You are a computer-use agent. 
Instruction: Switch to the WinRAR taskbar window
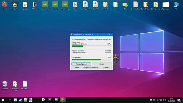tap(63, 100)
